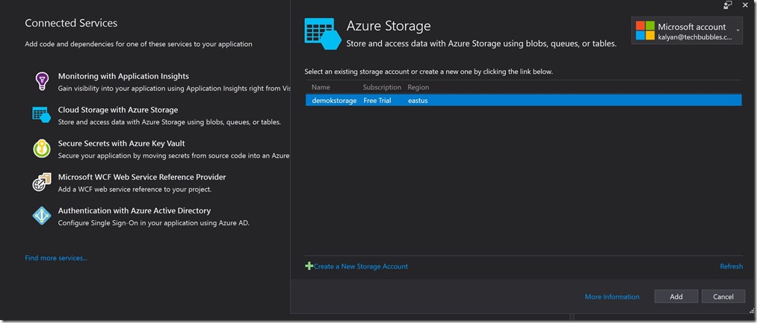Click the Azure Key Vault icon

click(42, 148)
